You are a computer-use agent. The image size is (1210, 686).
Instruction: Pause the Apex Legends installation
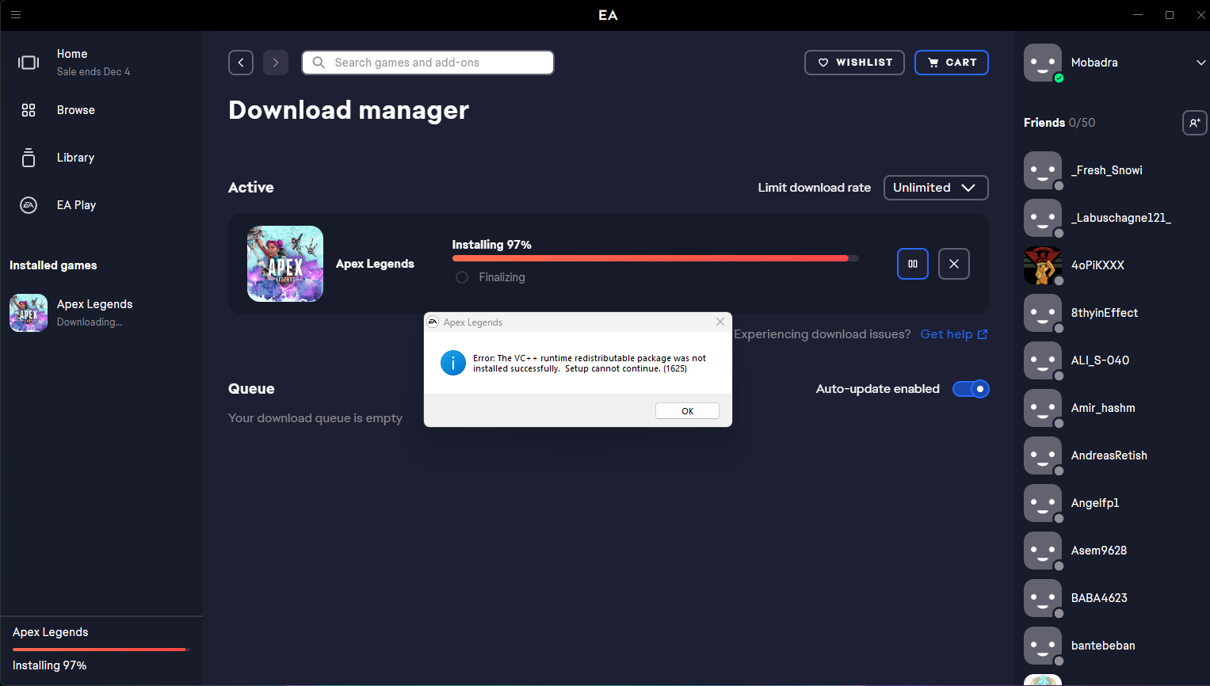pyautogui.click(x=913, y=264)
